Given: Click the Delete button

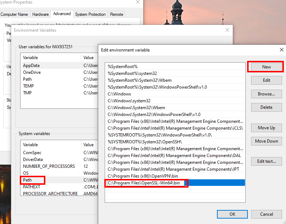Looking at the screenshot, I should click(266, 107).
